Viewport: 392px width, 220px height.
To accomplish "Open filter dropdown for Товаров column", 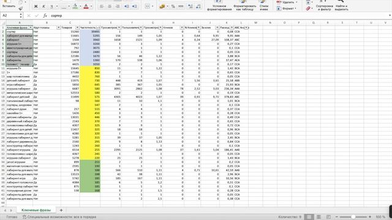I will (x=77, y=28).
